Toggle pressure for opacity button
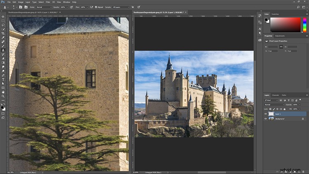This screenshot has height=174, width=309. pyautogui.click(x=72, y=7)
